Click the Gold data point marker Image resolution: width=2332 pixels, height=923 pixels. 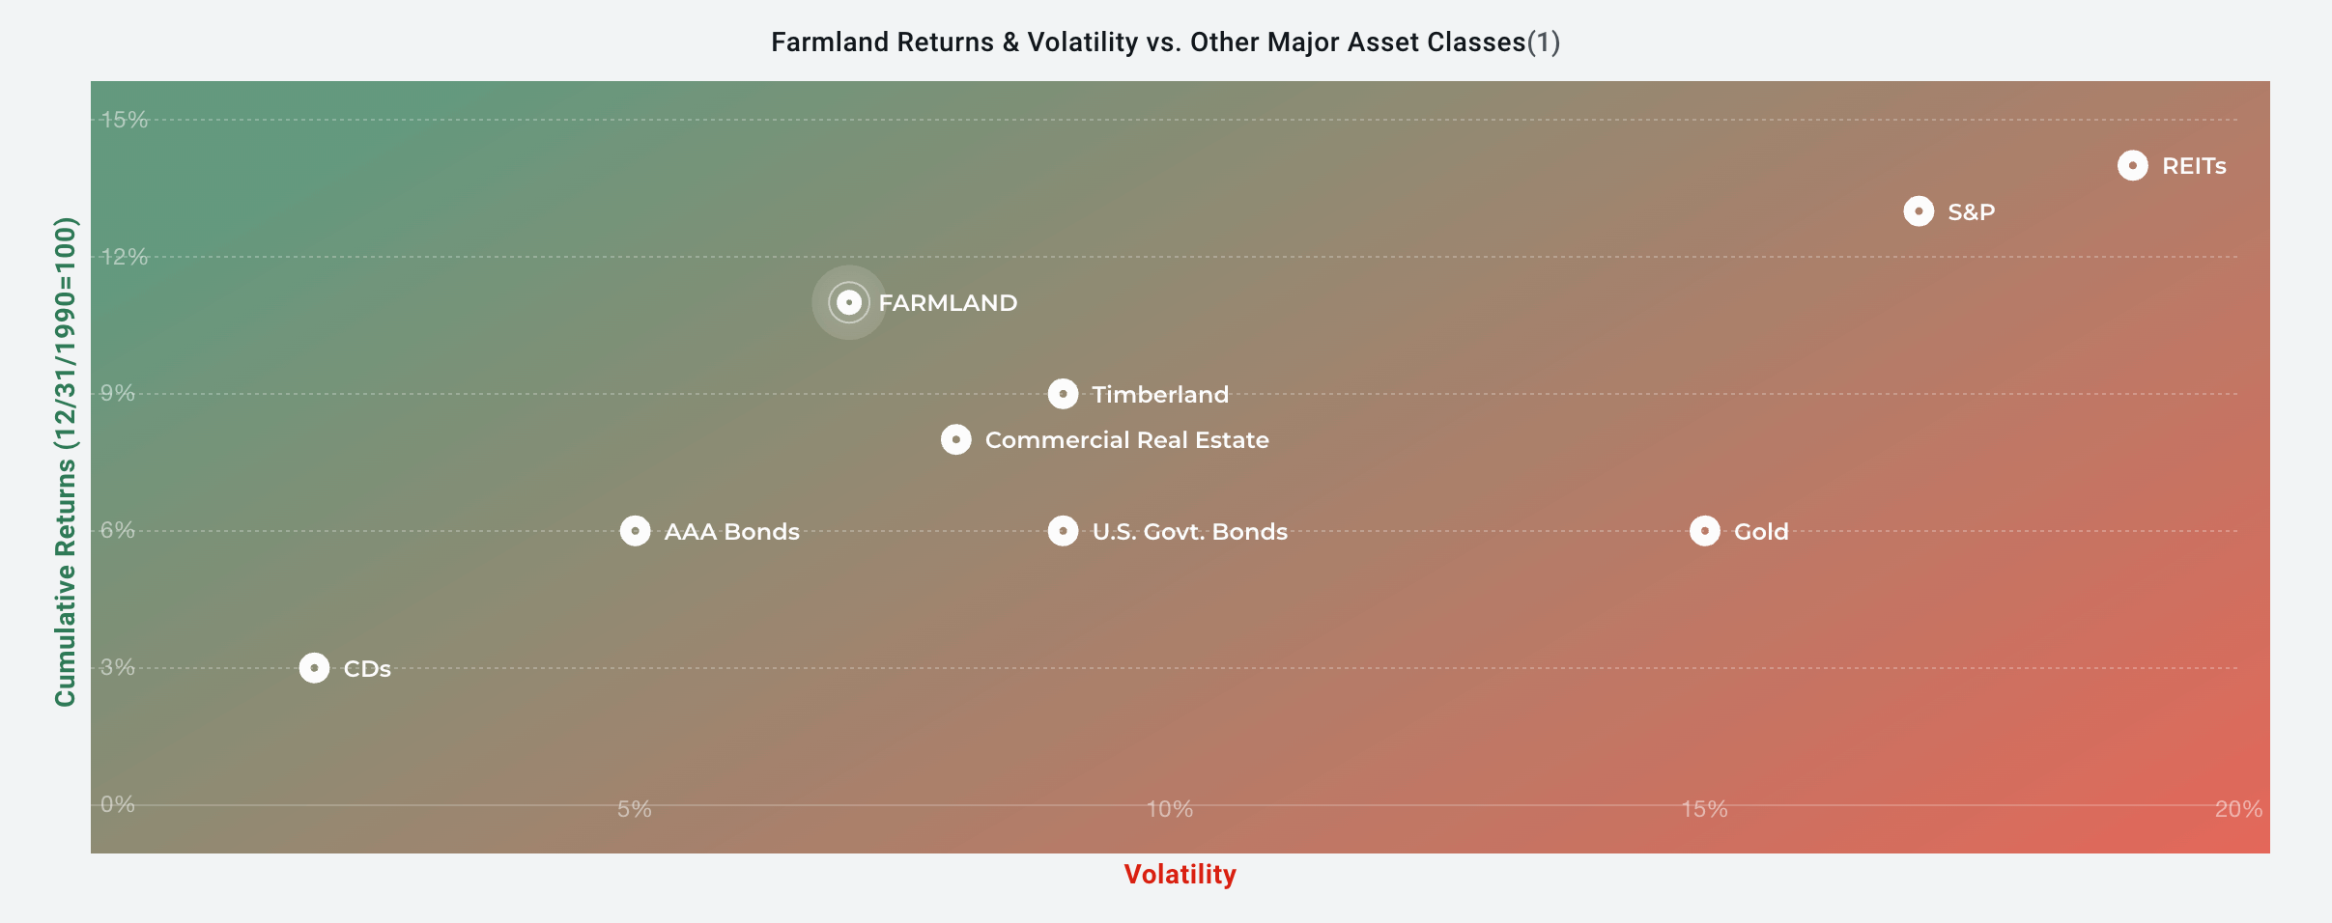[1704, 531]
